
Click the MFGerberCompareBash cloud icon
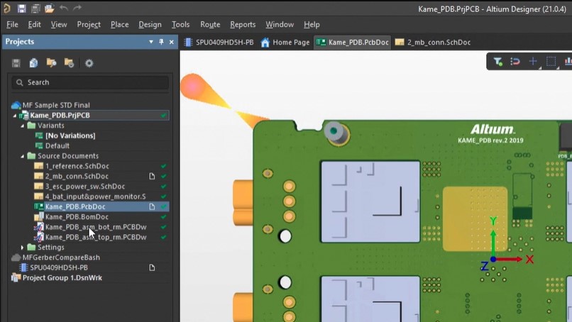16,257
